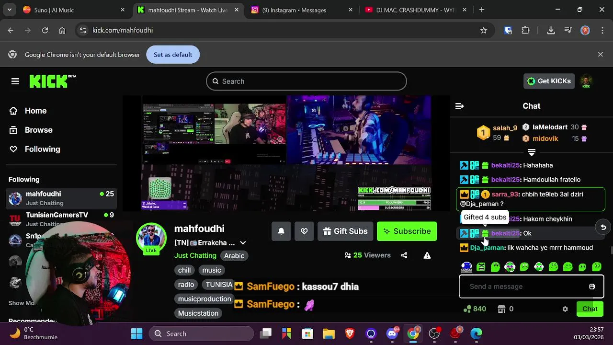Open Brave browser from taskbar
Image resolution: width=613 pixels, height=345 pixels.
[350, 333]
